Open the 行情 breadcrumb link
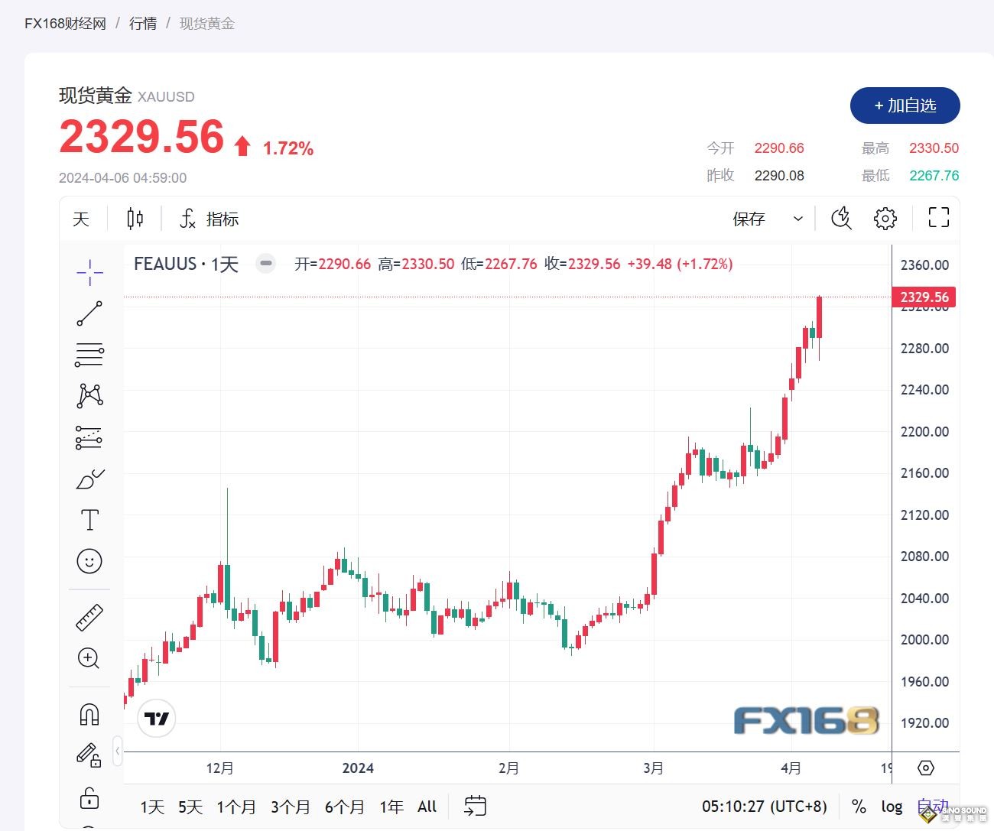994x831 pixels. pos(143,24)
